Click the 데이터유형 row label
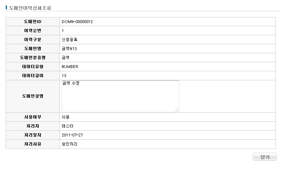This screenshot has height=180, width=285. [32, 67]
